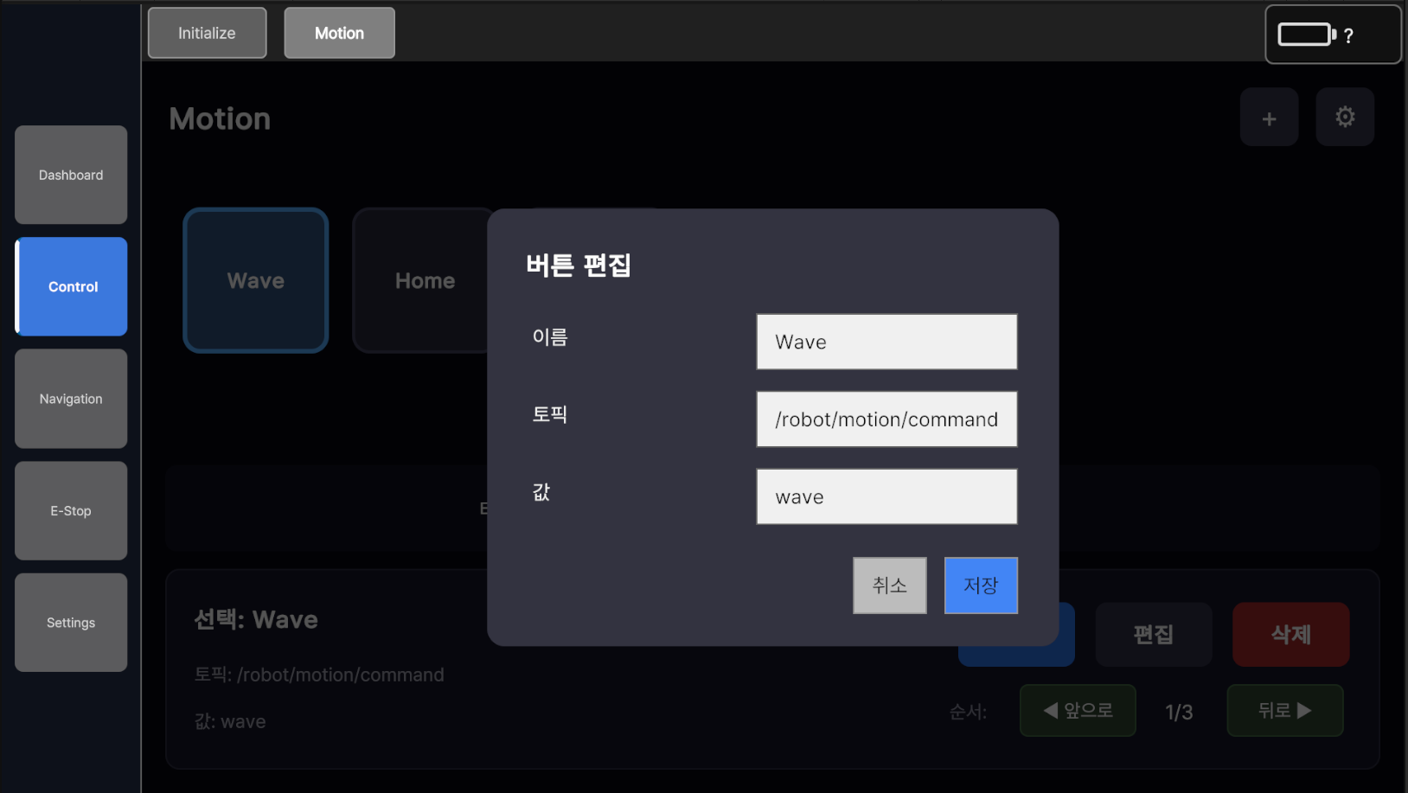Select the Wave motion tile
This screenshot has width=1408, height=793.
pyautogui.click(x=256, y=280)
